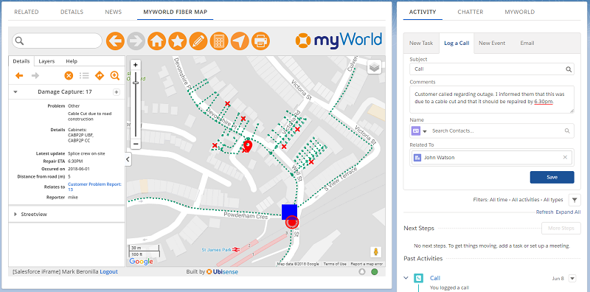Click the small grey forward arrow in Details
The width and height of the screenshot is (590, 292).
pos(35,76)
